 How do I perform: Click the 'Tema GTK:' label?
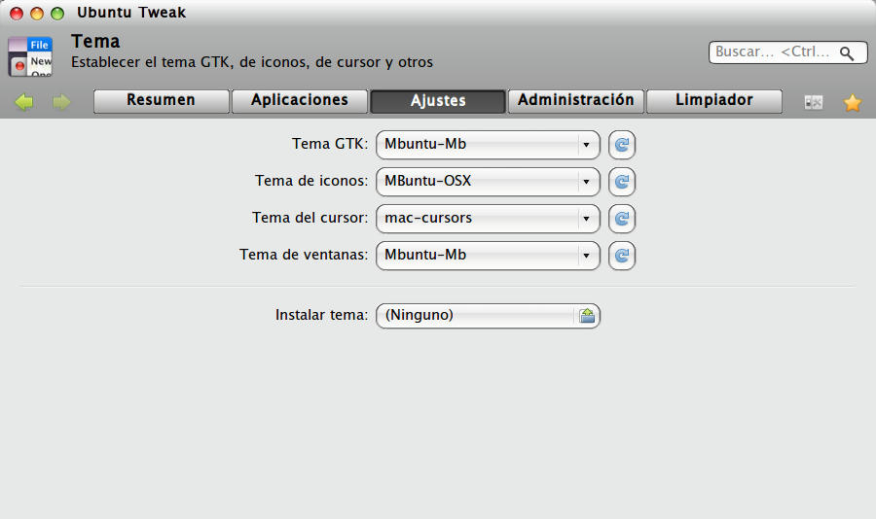330,144
